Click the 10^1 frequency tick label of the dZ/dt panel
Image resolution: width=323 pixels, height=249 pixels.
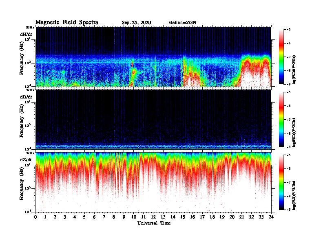coord(28,165)
